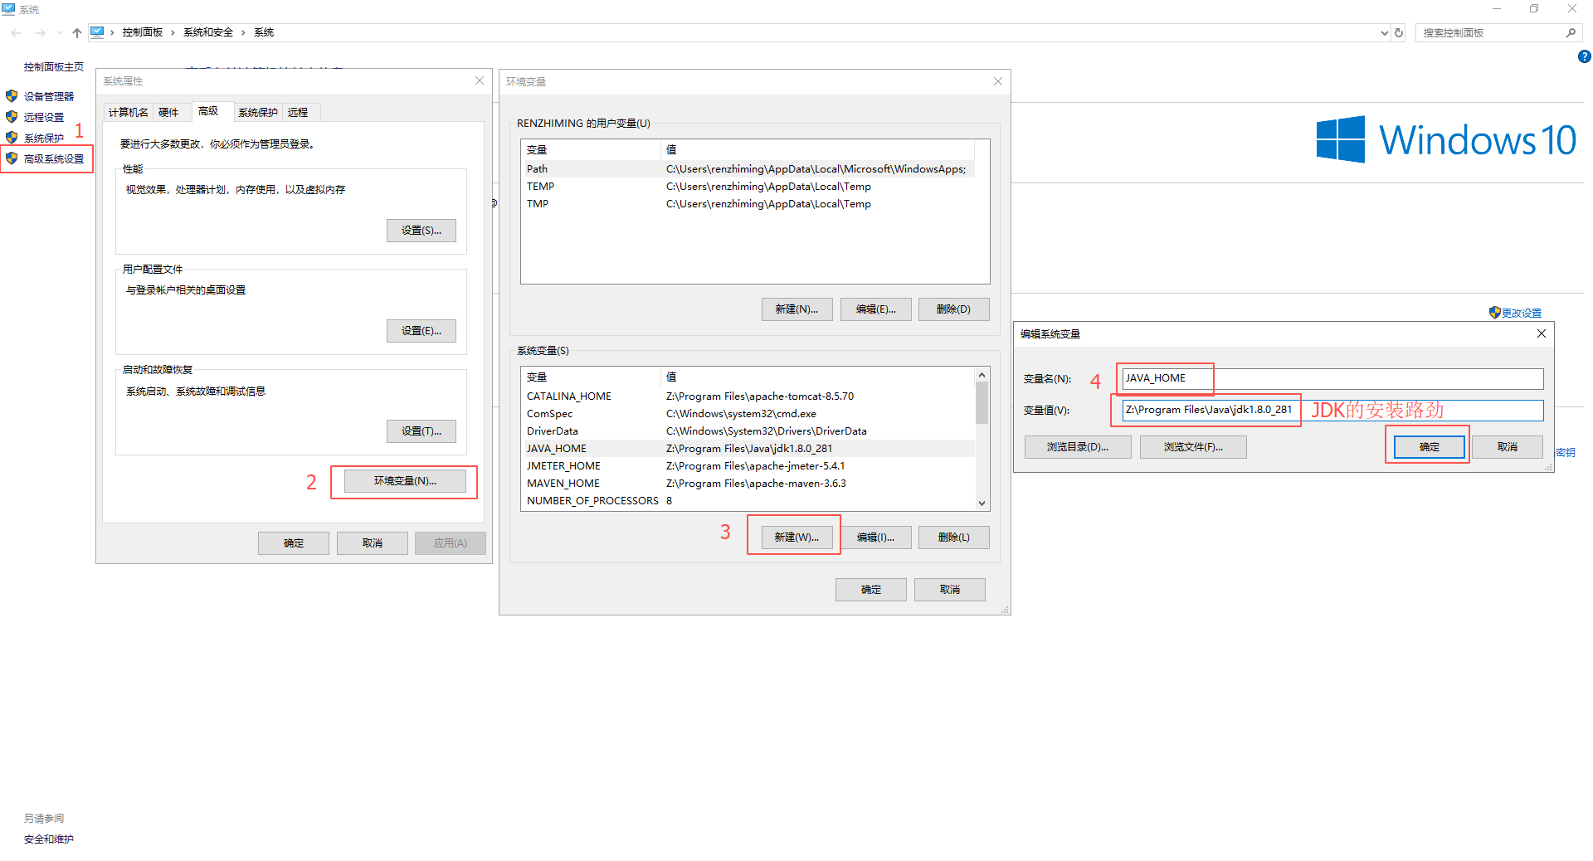This screenshot has width=1593, height=861.
Task: Click the computer icon in the address bar
Action: [97, 32]
